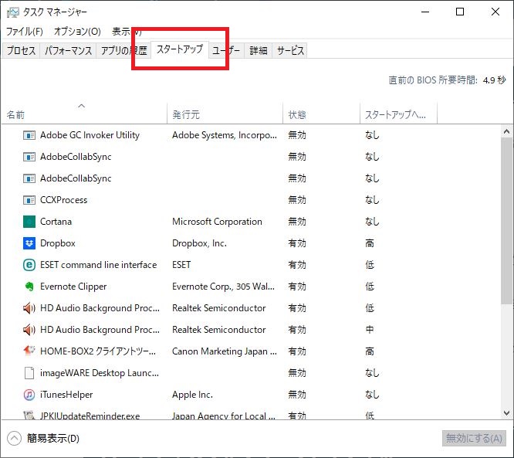Click the 無効にする(A) button
Screen dimensions: 514x458
474,439
